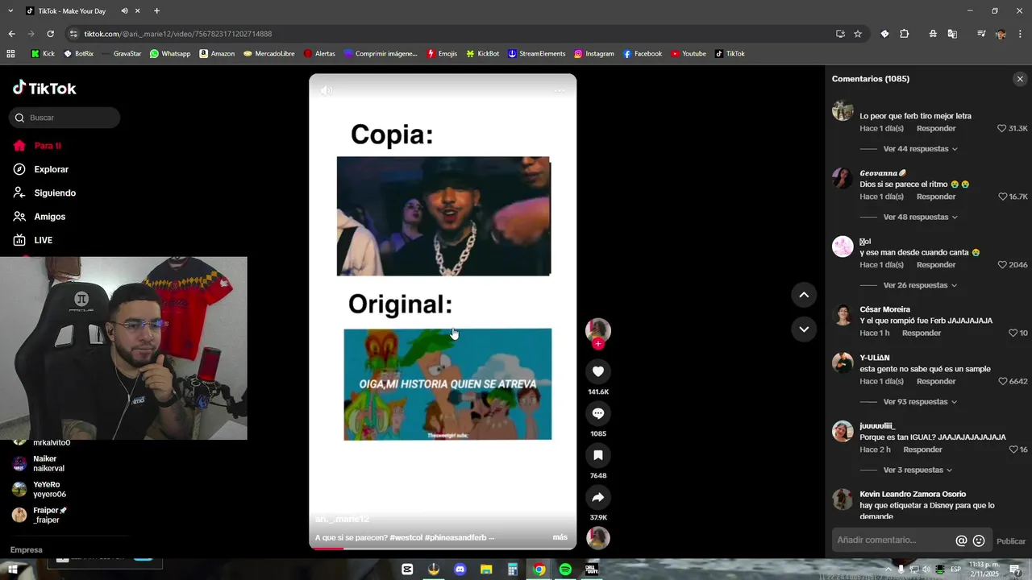Bookmark this page with star icon
This screenshot has height=580, width=1032.
pyautogui.click(x=858, y=34)
